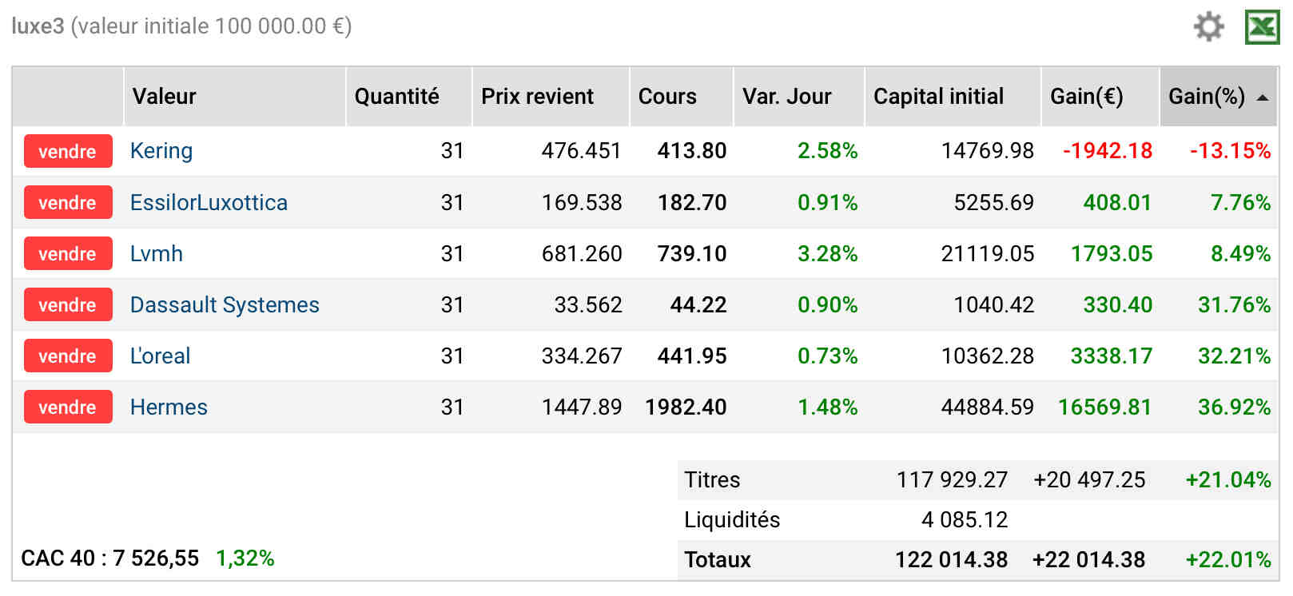Image resolution: width=1293 pixels, height=596 pixels.
Task: View the L'oreal stock details
Action: [x=160, y=356]
